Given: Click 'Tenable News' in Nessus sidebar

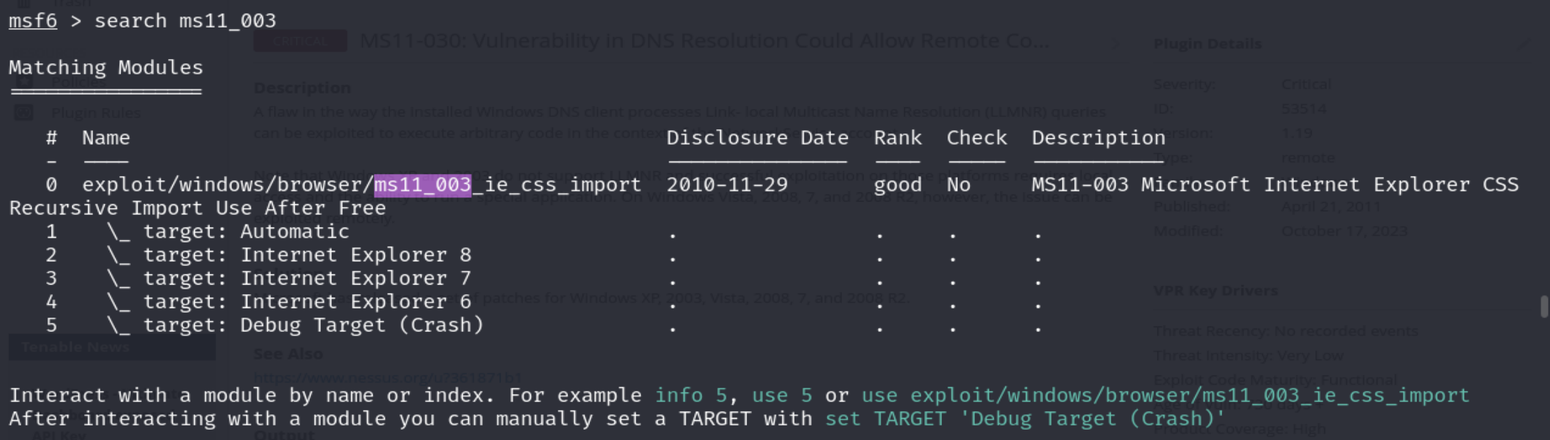Looking at the screenshot, I should pyautogui.click(x=75, y=347).
